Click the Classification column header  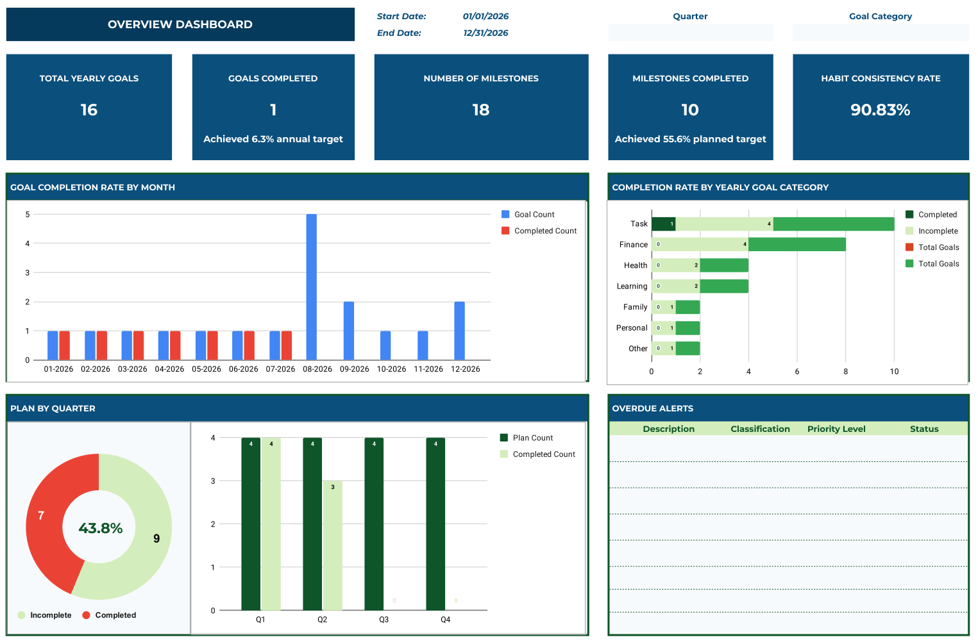coord(760,429)
